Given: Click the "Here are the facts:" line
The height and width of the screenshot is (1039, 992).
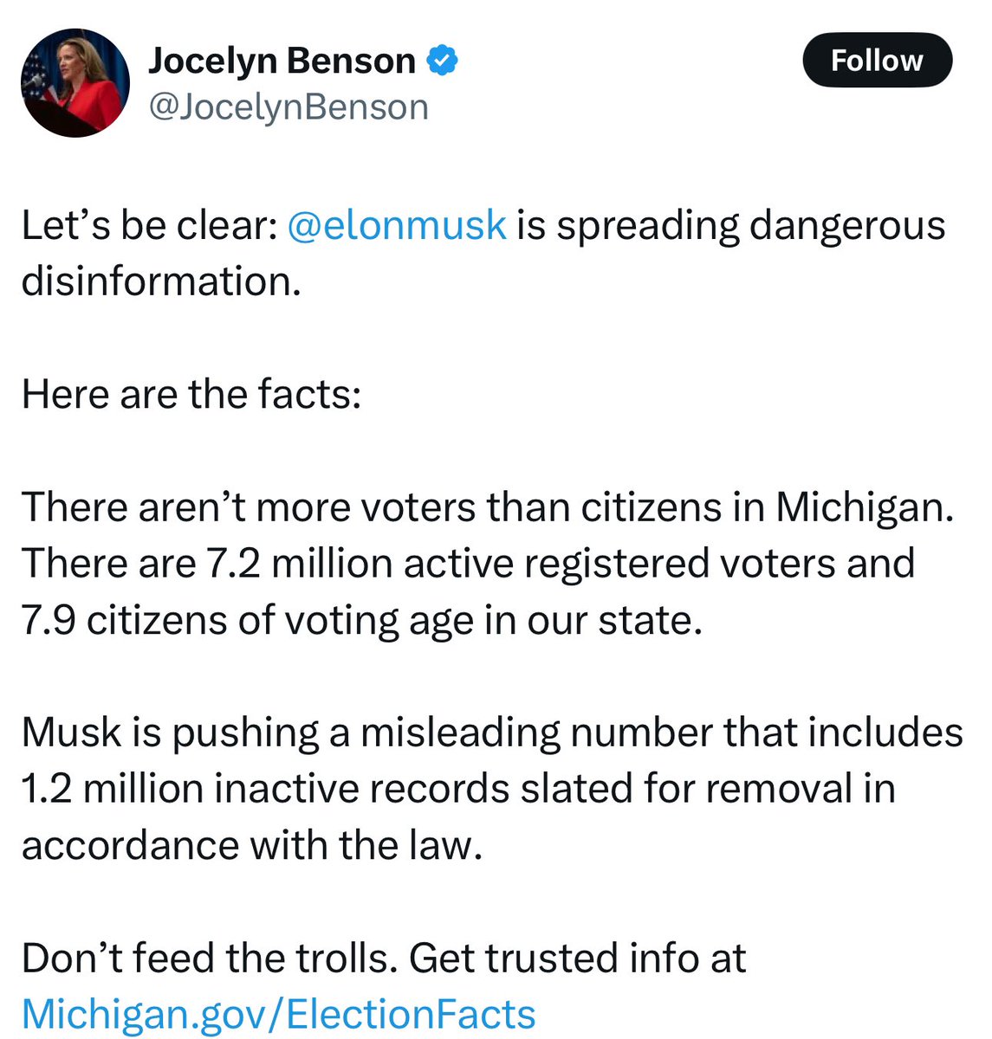Looking at the screenshot, I should 191,395.
